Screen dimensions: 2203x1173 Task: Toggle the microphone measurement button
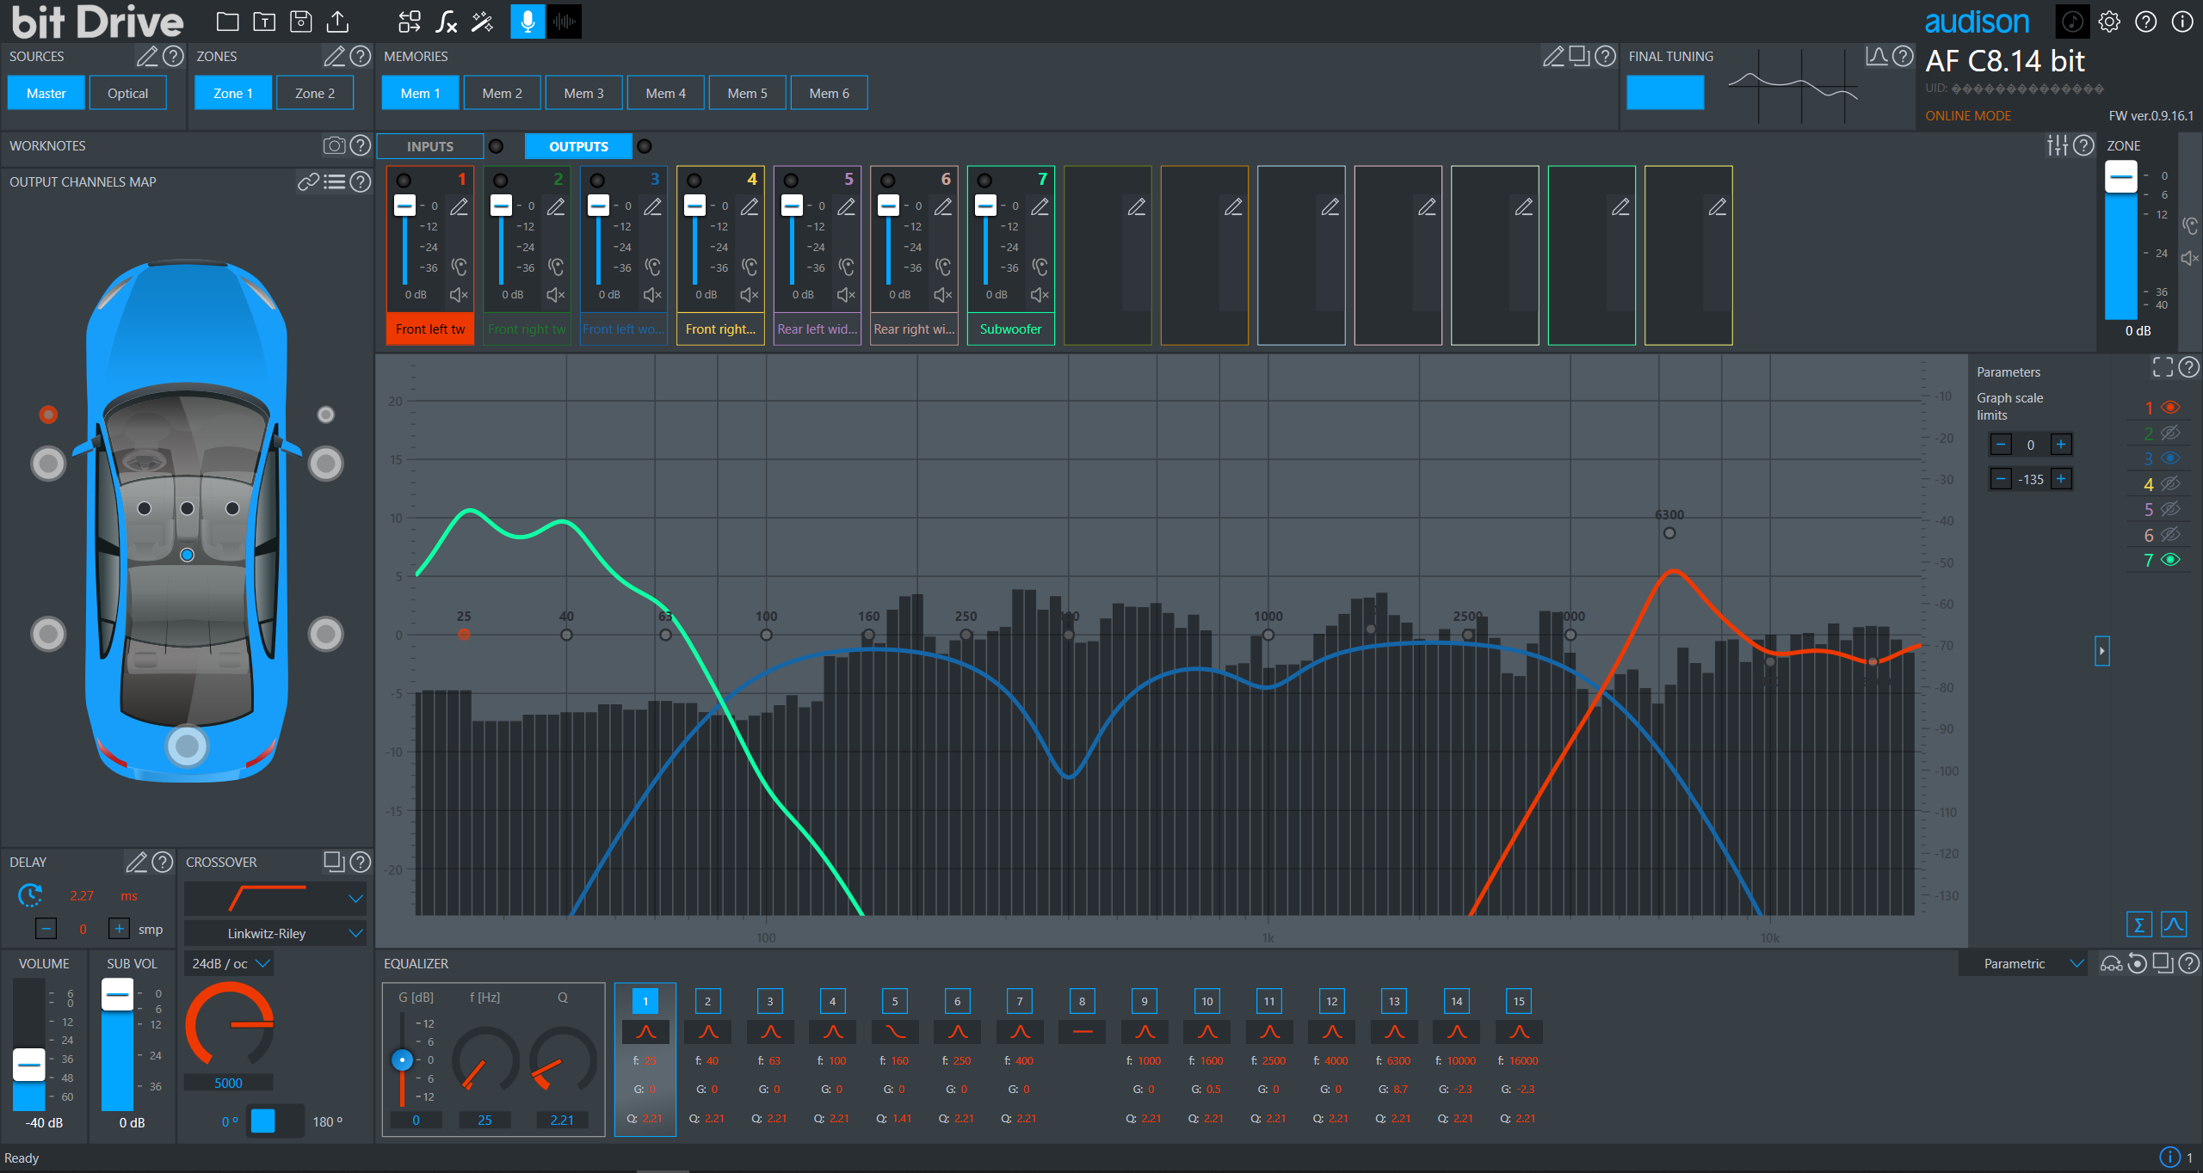pyautogui.click(x=528, y=21)
